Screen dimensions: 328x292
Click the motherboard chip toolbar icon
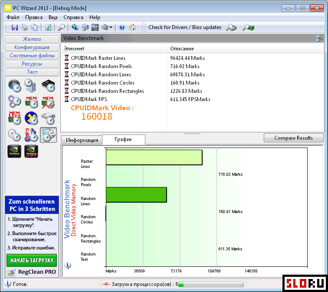95,27
